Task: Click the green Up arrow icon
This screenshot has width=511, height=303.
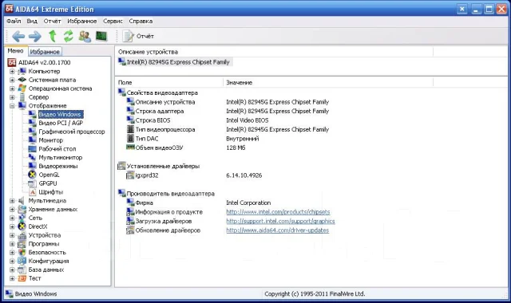Action: tap(52, 36)
